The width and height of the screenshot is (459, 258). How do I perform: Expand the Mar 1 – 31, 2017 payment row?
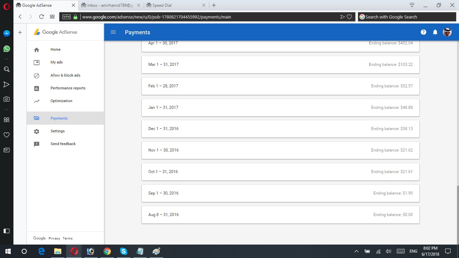(280, 64)
